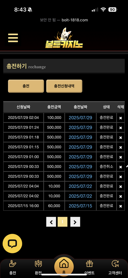This screenshot has height=278, width=128.
Task: Tap the bolt-1818.com address bar
Action: [x=64, y=20]
